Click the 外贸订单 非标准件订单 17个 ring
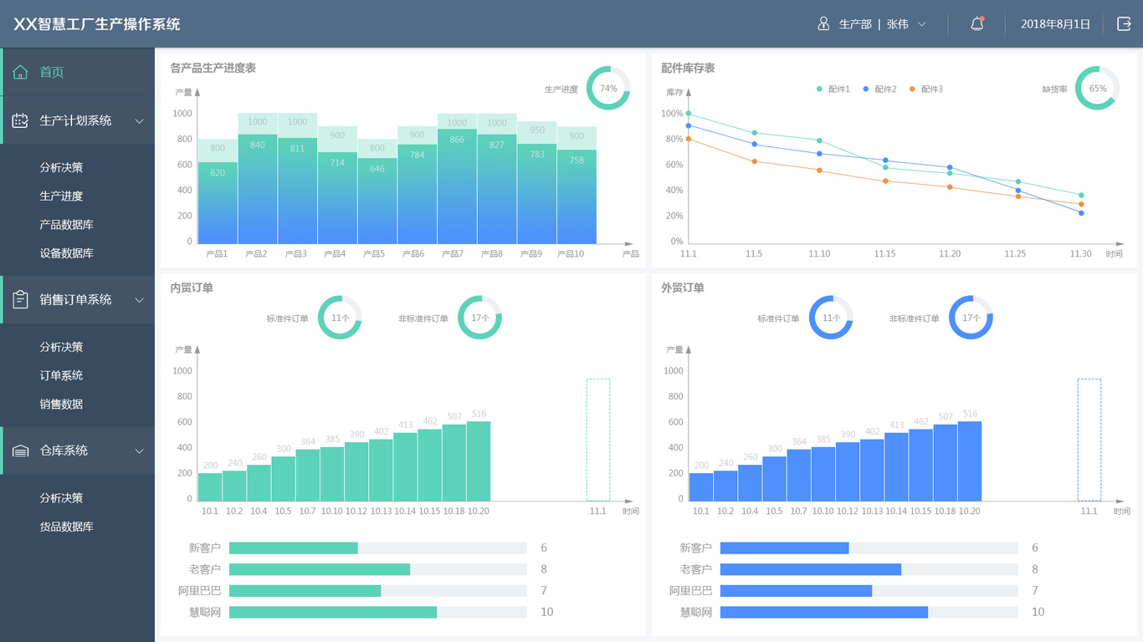1143x642 pixels. coord(971,318)
